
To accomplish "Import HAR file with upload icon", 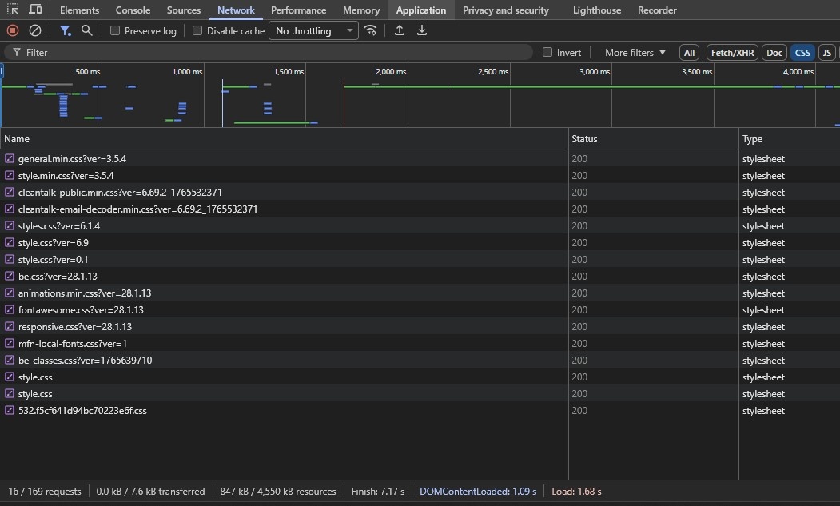I will pos(400,30).
